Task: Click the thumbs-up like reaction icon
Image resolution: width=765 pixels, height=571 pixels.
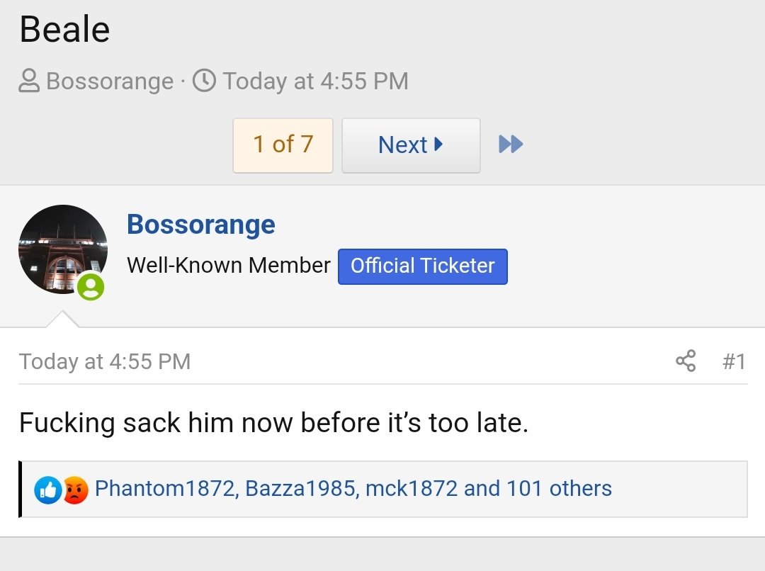Action: (48, 490)
